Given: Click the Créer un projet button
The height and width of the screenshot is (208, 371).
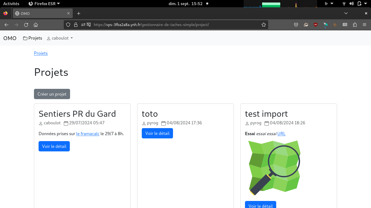Looking at the screenshot, I should pyautogui.click(x=52, y=94).
